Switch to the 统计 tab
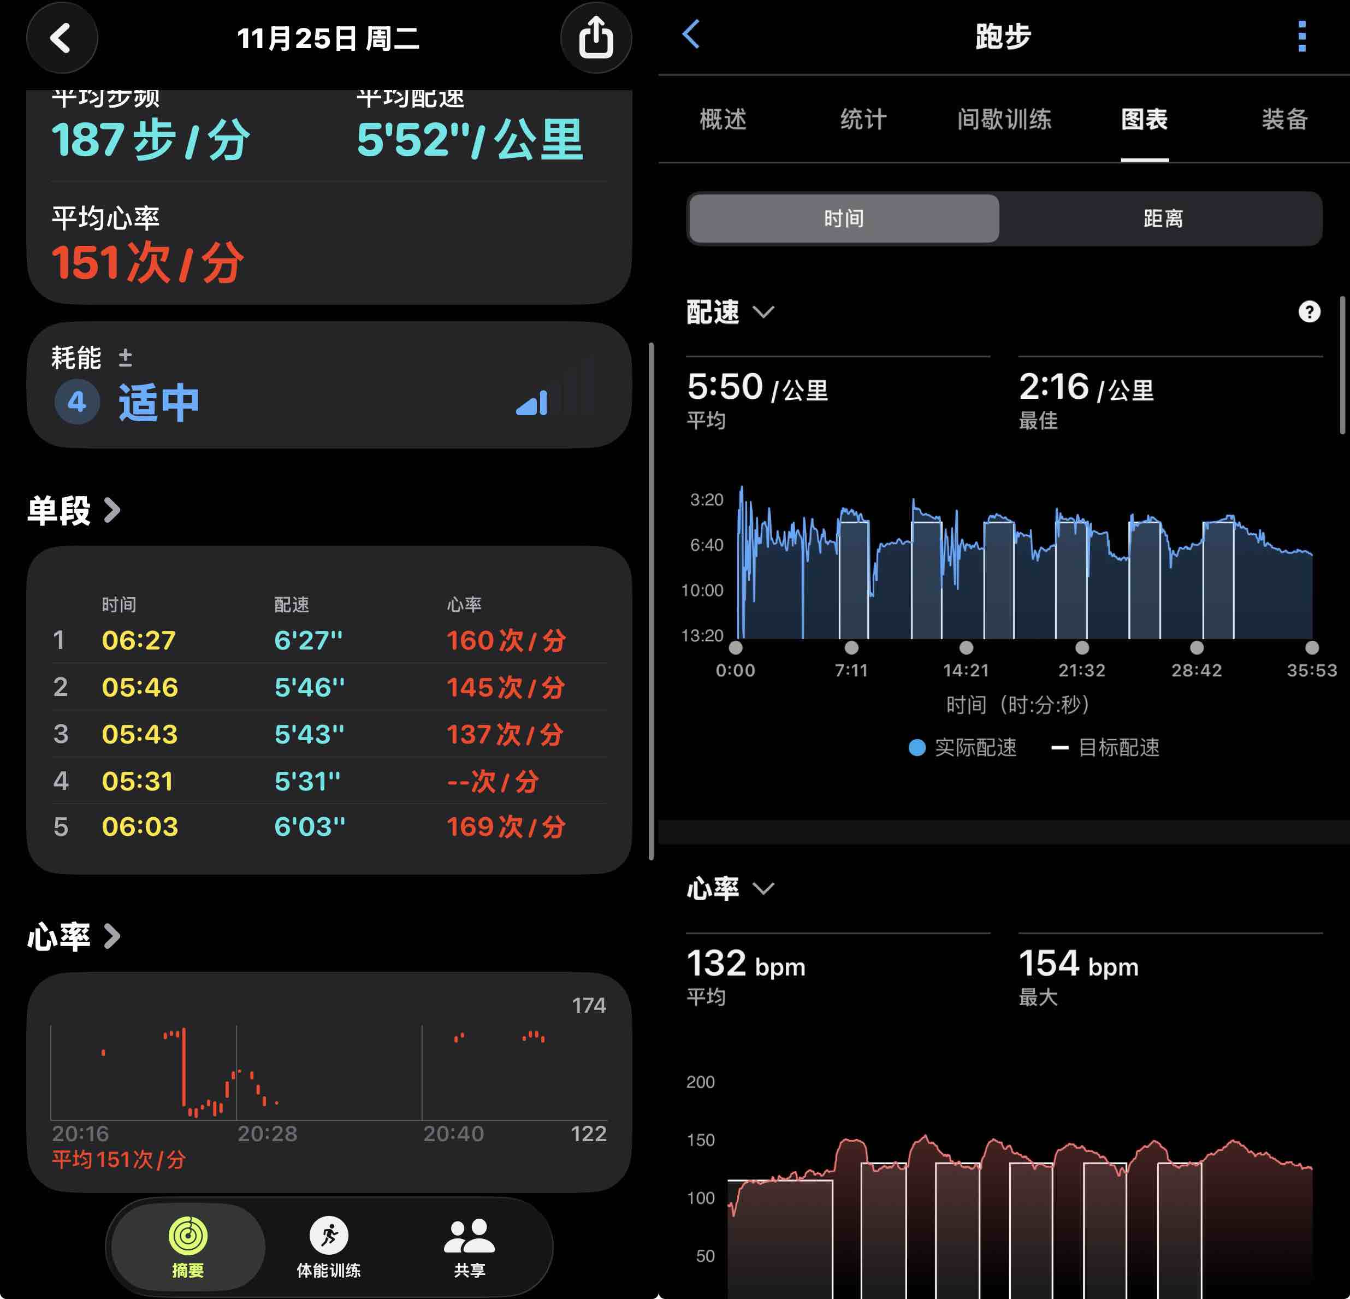The width and height of the screenshot is (1350, 1299). point(863,119)
